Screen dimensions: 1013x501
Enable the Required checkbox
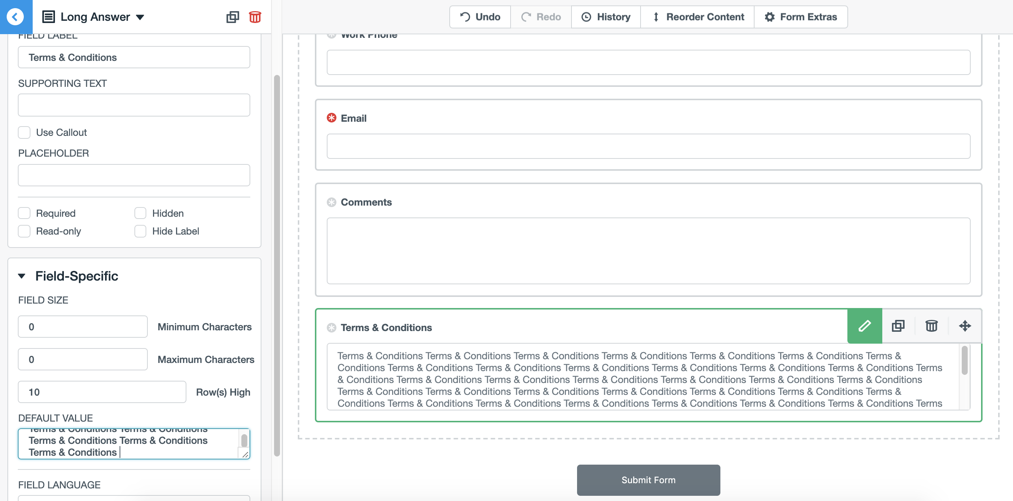tap(24, 213)
